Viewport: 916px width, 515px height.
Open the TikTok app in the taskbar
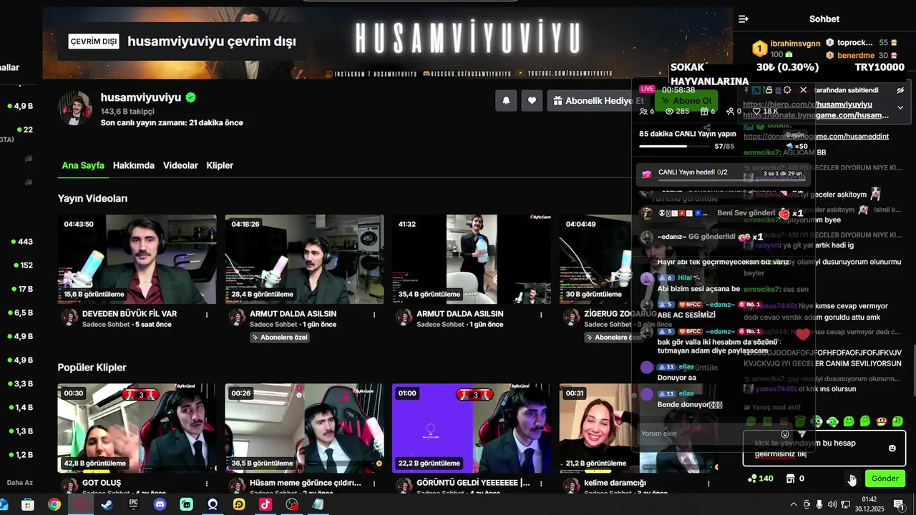point(265,505)
